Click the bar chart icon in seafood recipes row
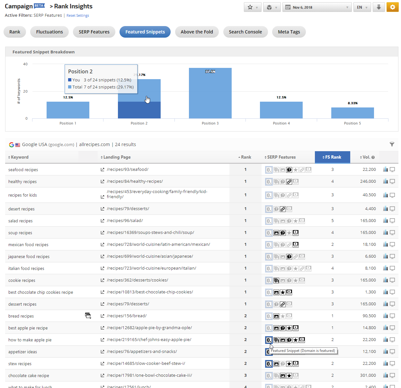The width and height of the screenshot is (401, 388). tap(386, 169)
